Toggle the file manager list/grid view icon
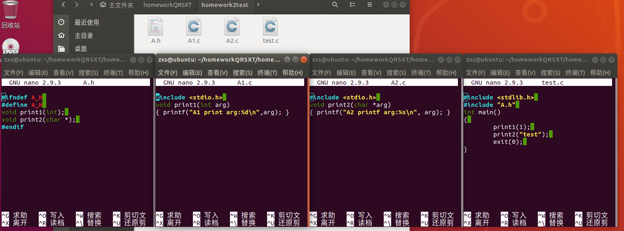 click(352, 5)
